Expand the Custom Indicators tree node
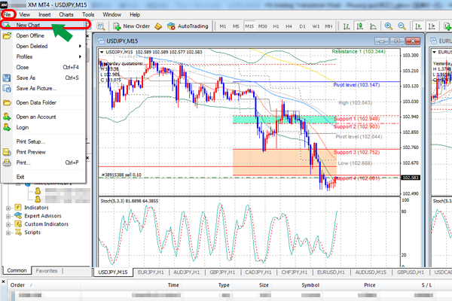Screen dimensions: 452x301 click(x=8, y=224)
